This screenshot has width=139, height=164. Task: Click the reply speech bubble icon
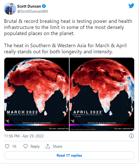[25, 146]
